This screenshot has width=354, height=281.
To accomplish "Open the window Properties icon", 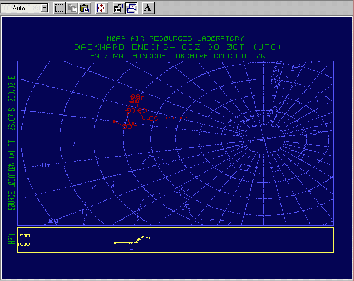I will (x=118, y=8).
